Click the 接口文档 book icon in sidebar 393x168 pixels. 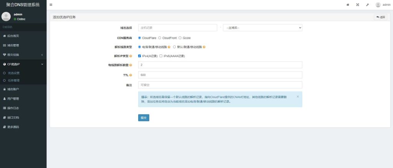[x=4, y=117]
